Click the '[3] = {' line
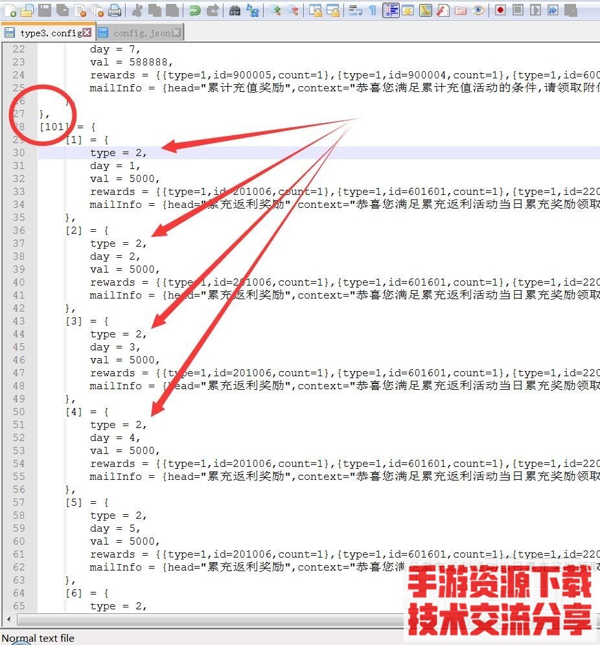The width and height of the screenshot is (600, 645). tap(87, 321)
